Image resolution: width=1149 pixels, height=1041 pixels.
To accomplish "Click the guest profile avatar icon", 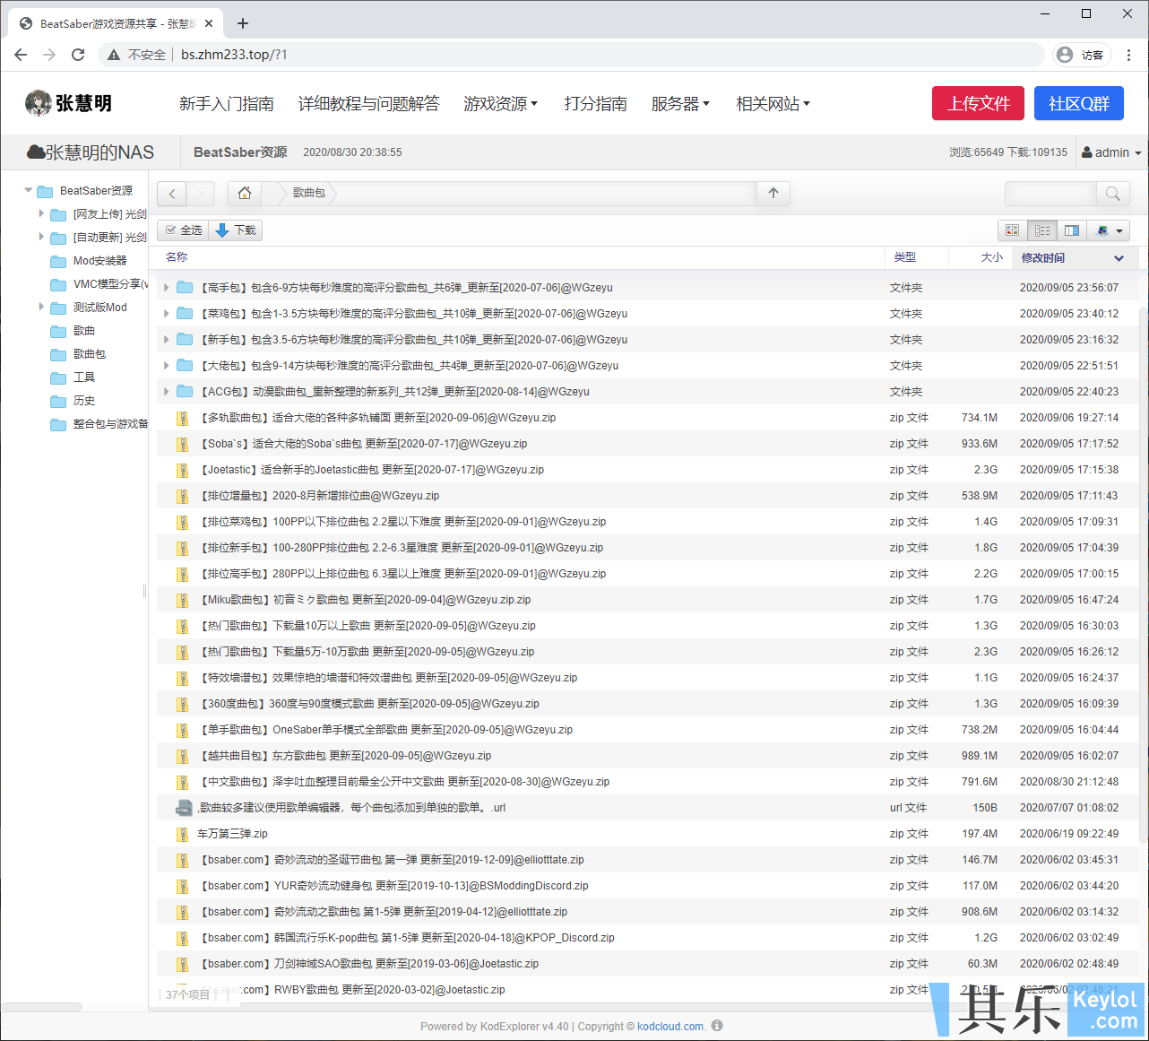I will [1065, 55].
